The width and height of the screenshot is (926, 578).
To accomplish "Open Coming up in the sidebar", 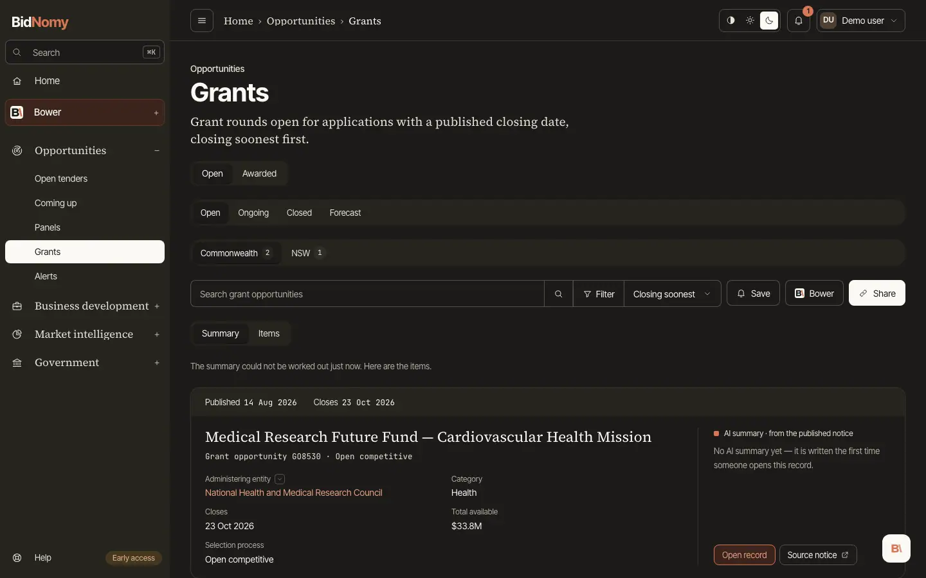I will tap(85, 203).
